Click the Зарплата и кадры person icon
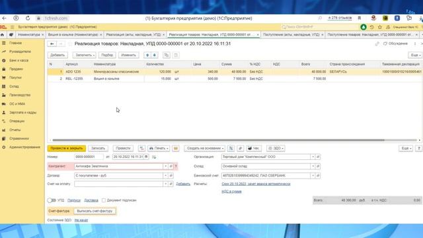 [4, 112]
